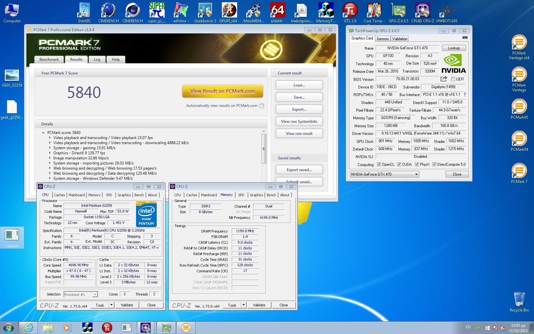Open the super_pi desktop shortcut
534x334 pixels.
157,13
